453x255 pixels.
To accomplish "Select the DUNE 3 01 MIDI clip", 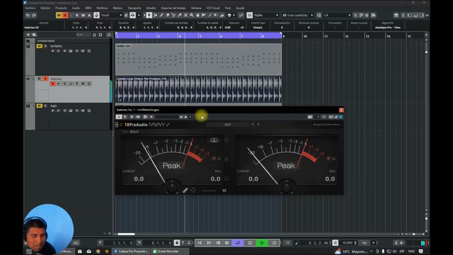I will click(199, 59).
